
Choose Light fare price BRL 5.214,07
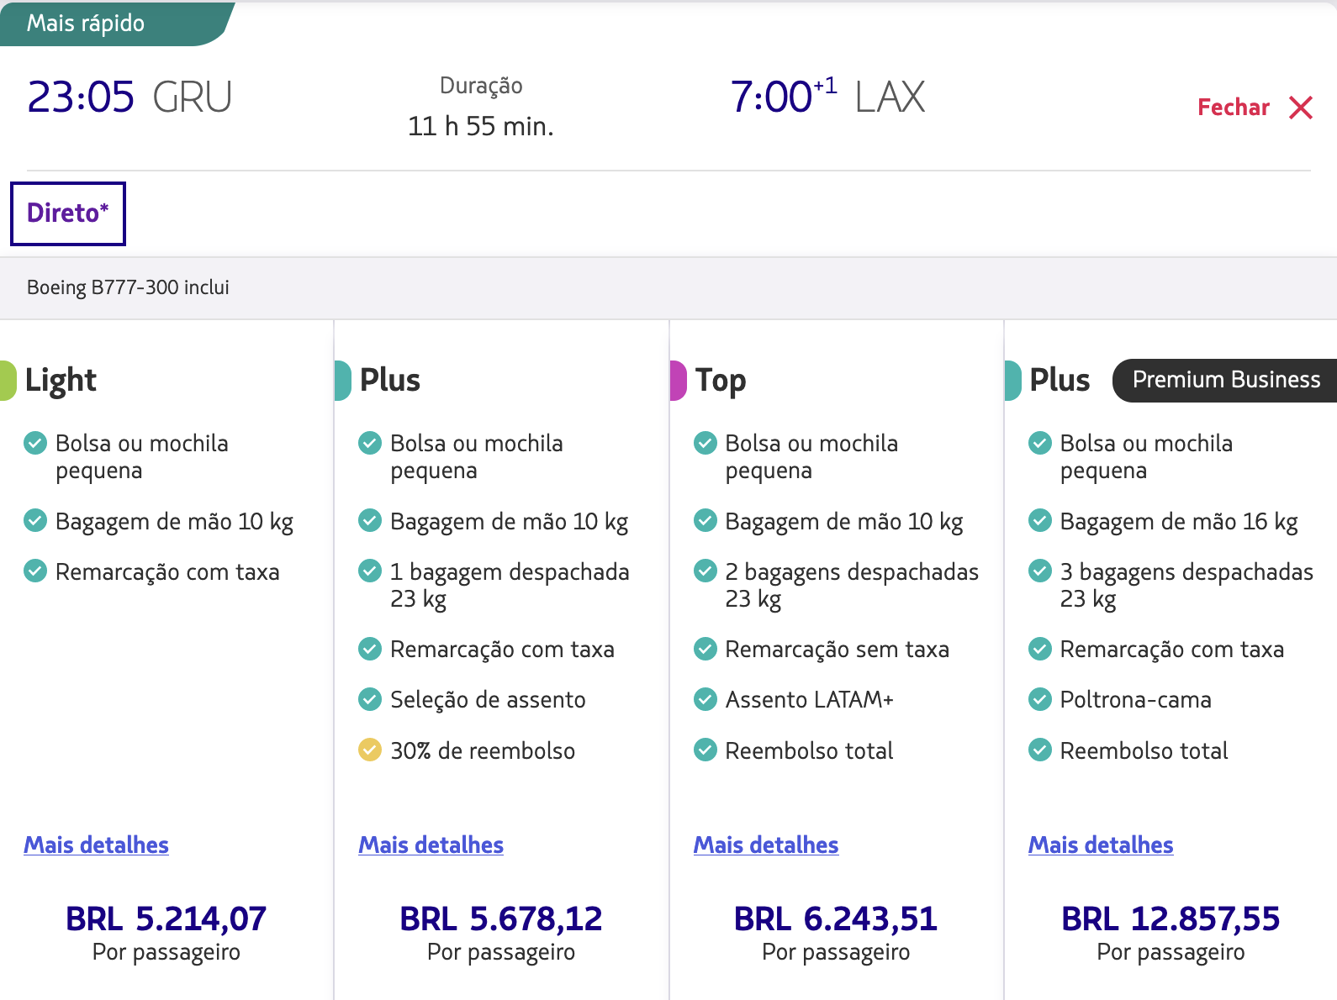click(x=166, y=918)
